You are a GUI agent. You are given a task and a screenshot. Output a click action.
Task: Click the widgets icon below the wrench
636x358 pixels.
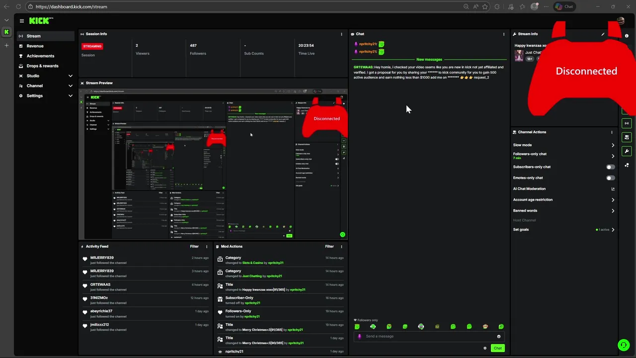point(627,165)
